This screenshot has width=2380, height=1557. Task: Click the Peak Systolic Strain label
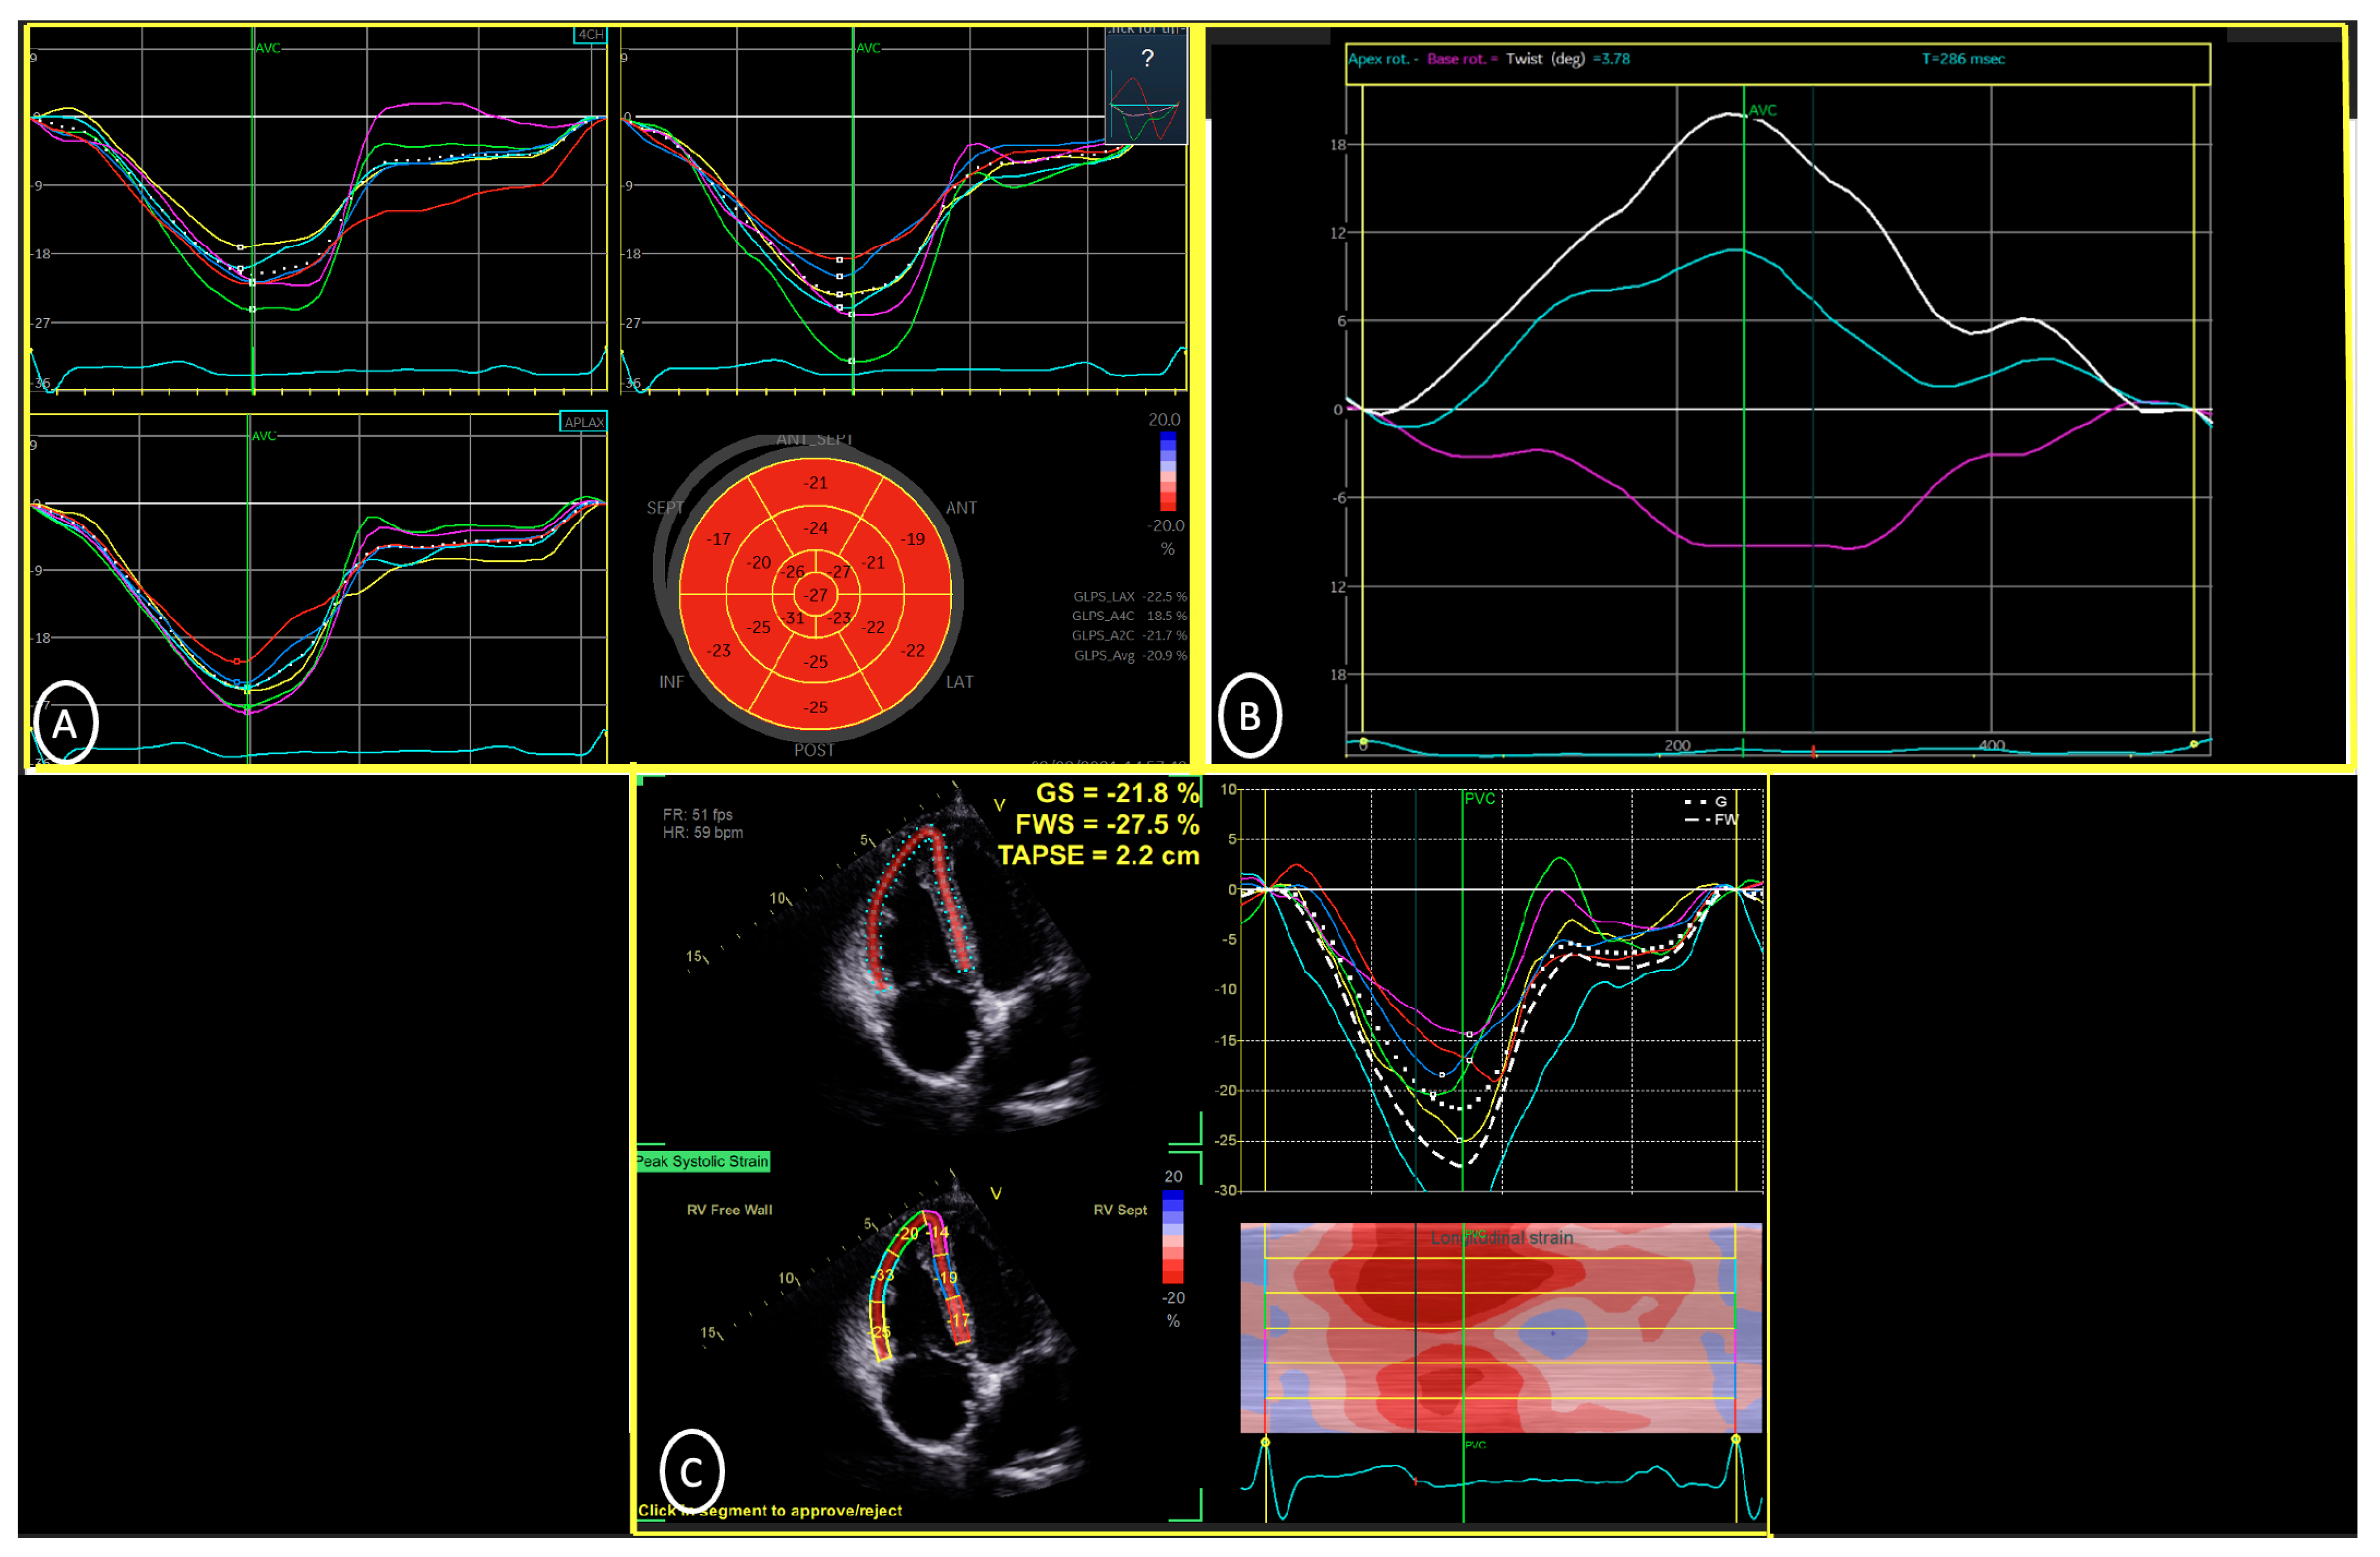(x=703, y=1162)
